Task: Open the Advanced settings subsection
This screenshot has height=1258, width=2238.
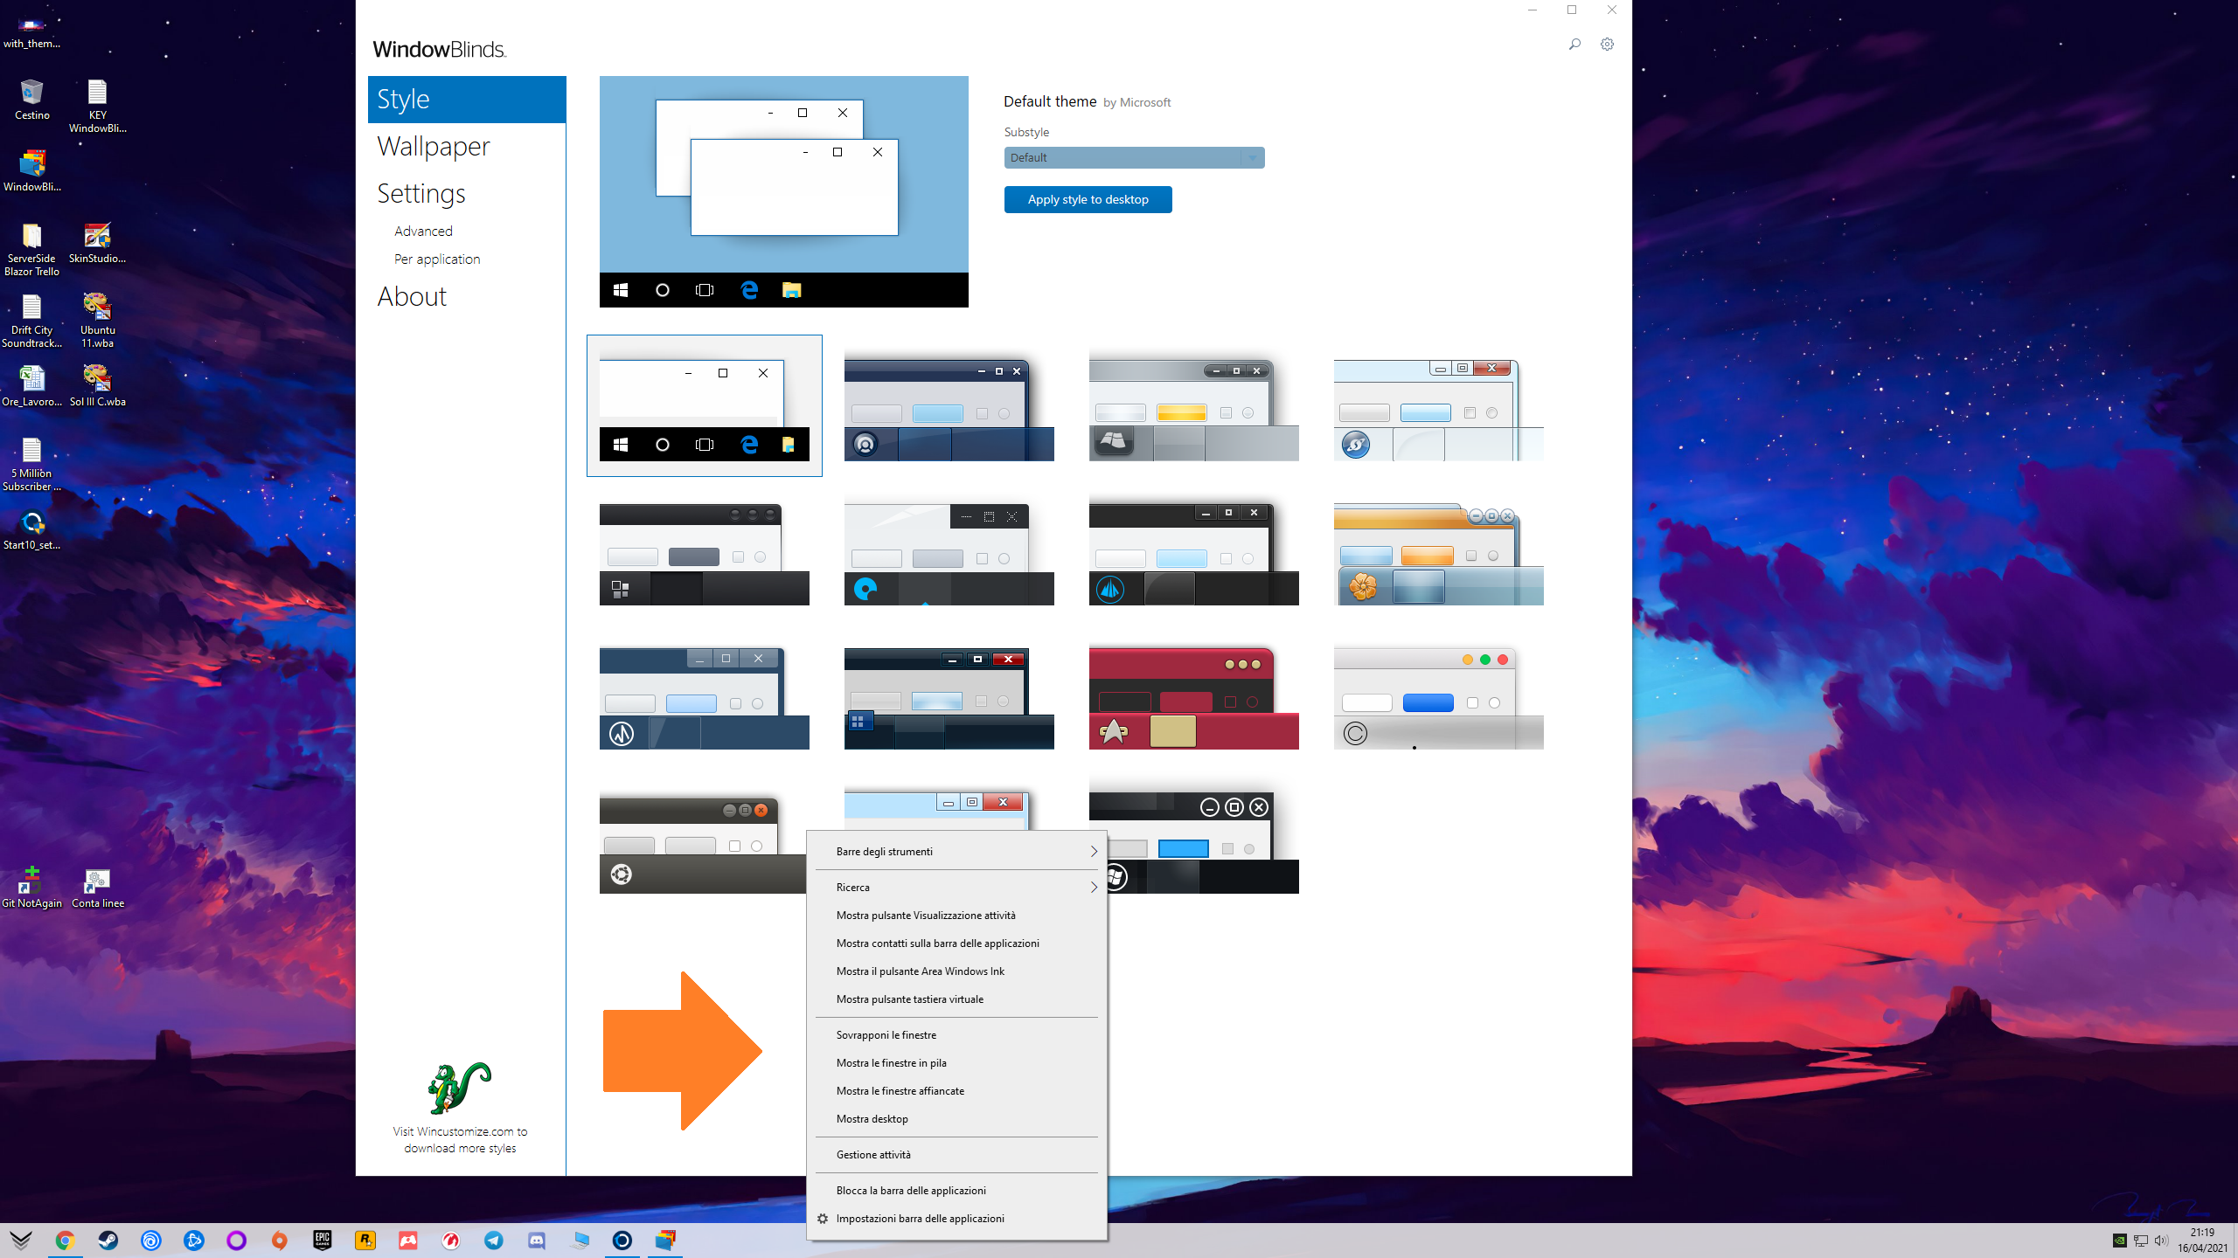Action: coord(423,231)
